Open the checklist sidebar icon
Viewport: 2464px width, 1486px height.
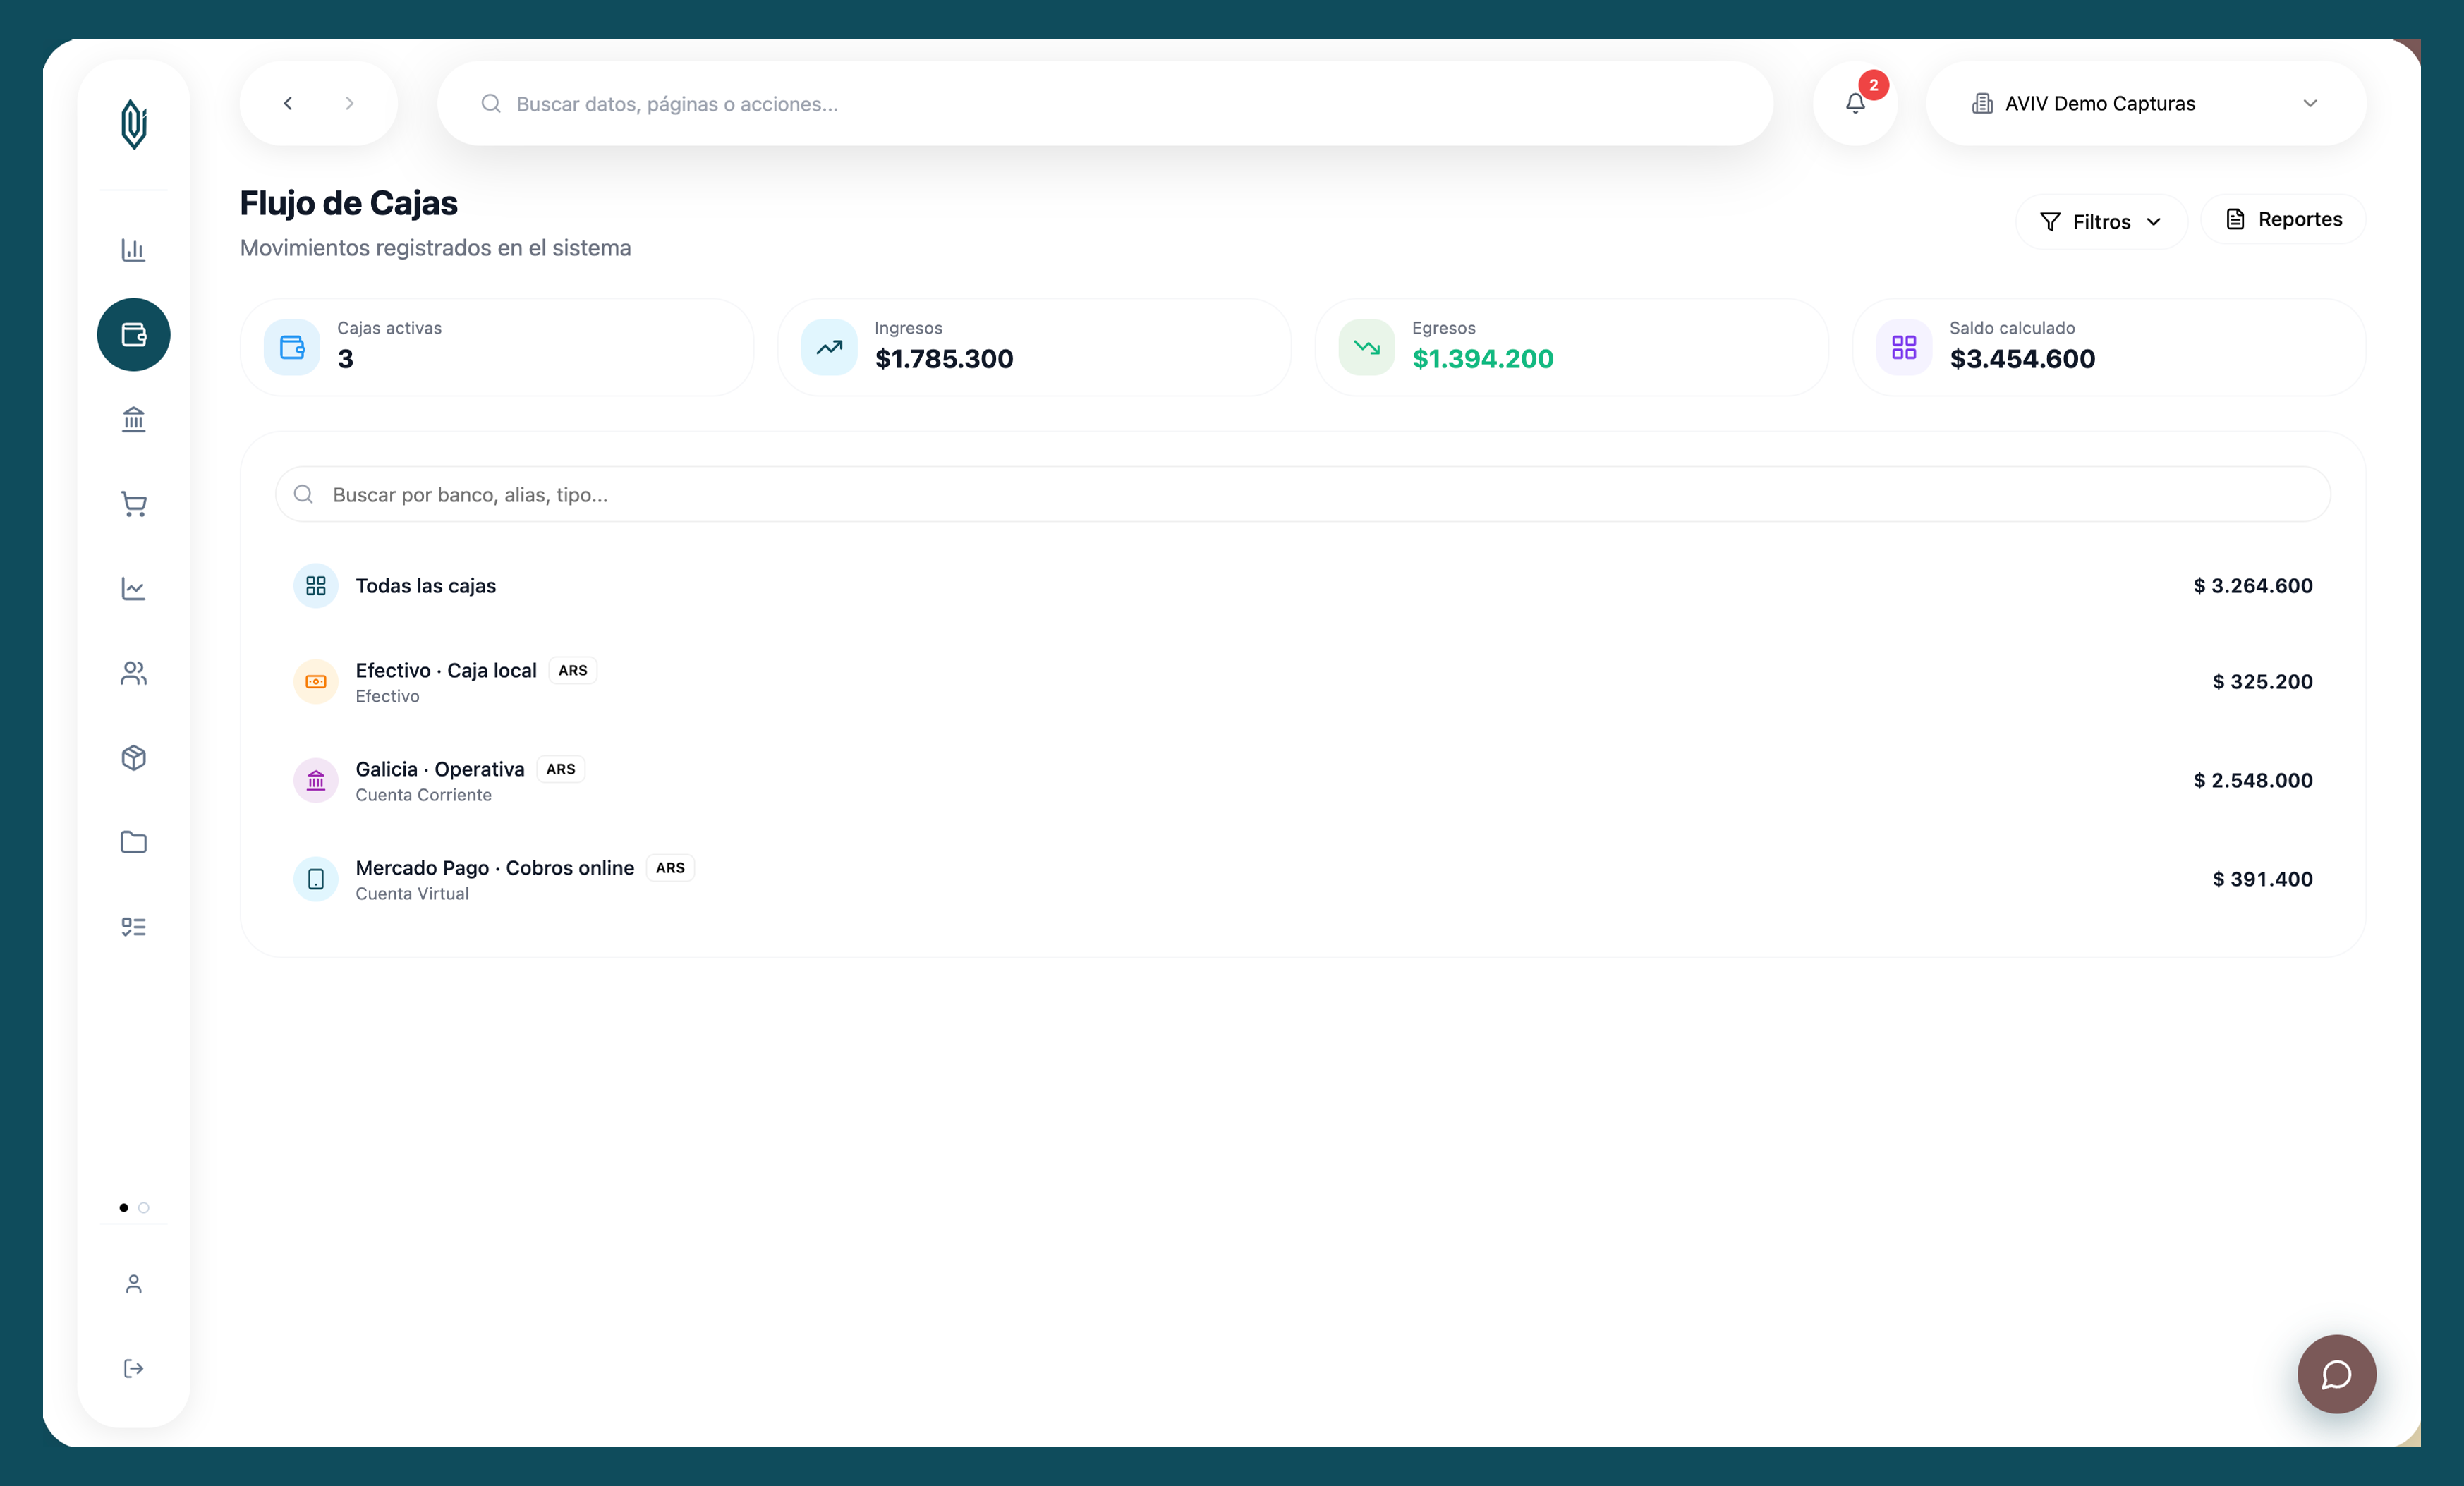(x=134, y=927)
